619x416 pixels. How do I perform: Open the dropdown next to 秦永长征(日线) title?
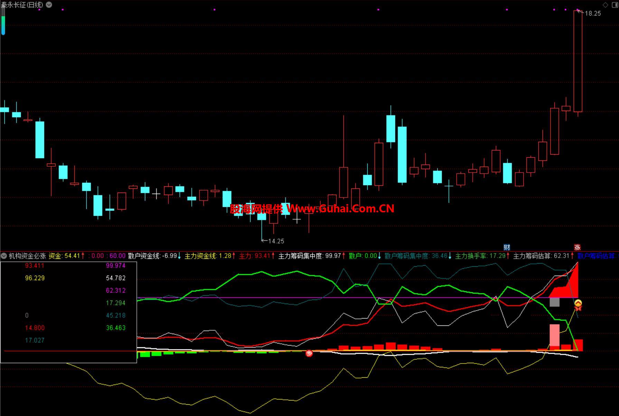click(x=49, y=5)
